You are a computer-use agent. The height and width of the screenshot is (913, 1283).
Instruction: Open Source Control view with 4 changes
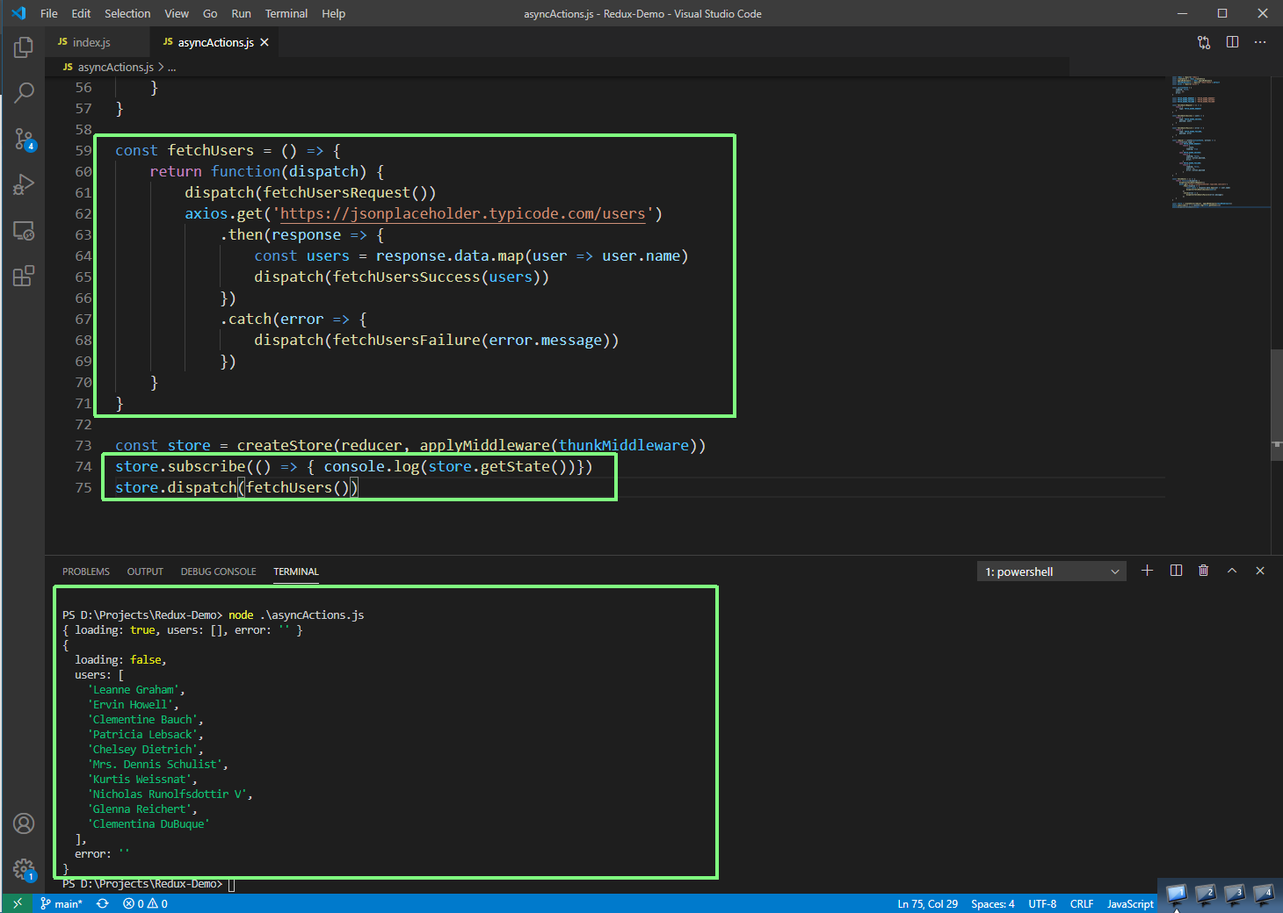click(x=24, y=139)
